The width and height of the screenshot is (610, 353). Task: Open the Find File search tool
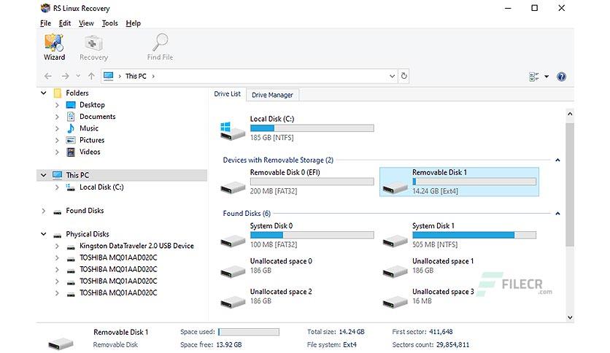coord(160,47)
